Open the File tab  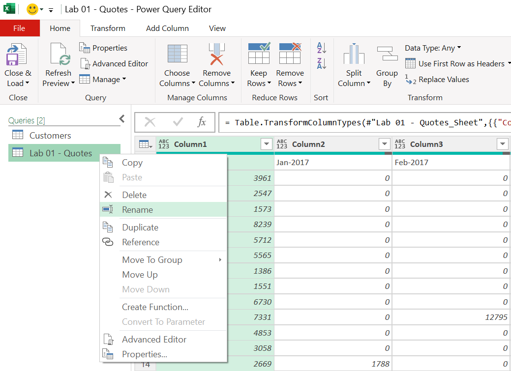[x=20, y=29]
